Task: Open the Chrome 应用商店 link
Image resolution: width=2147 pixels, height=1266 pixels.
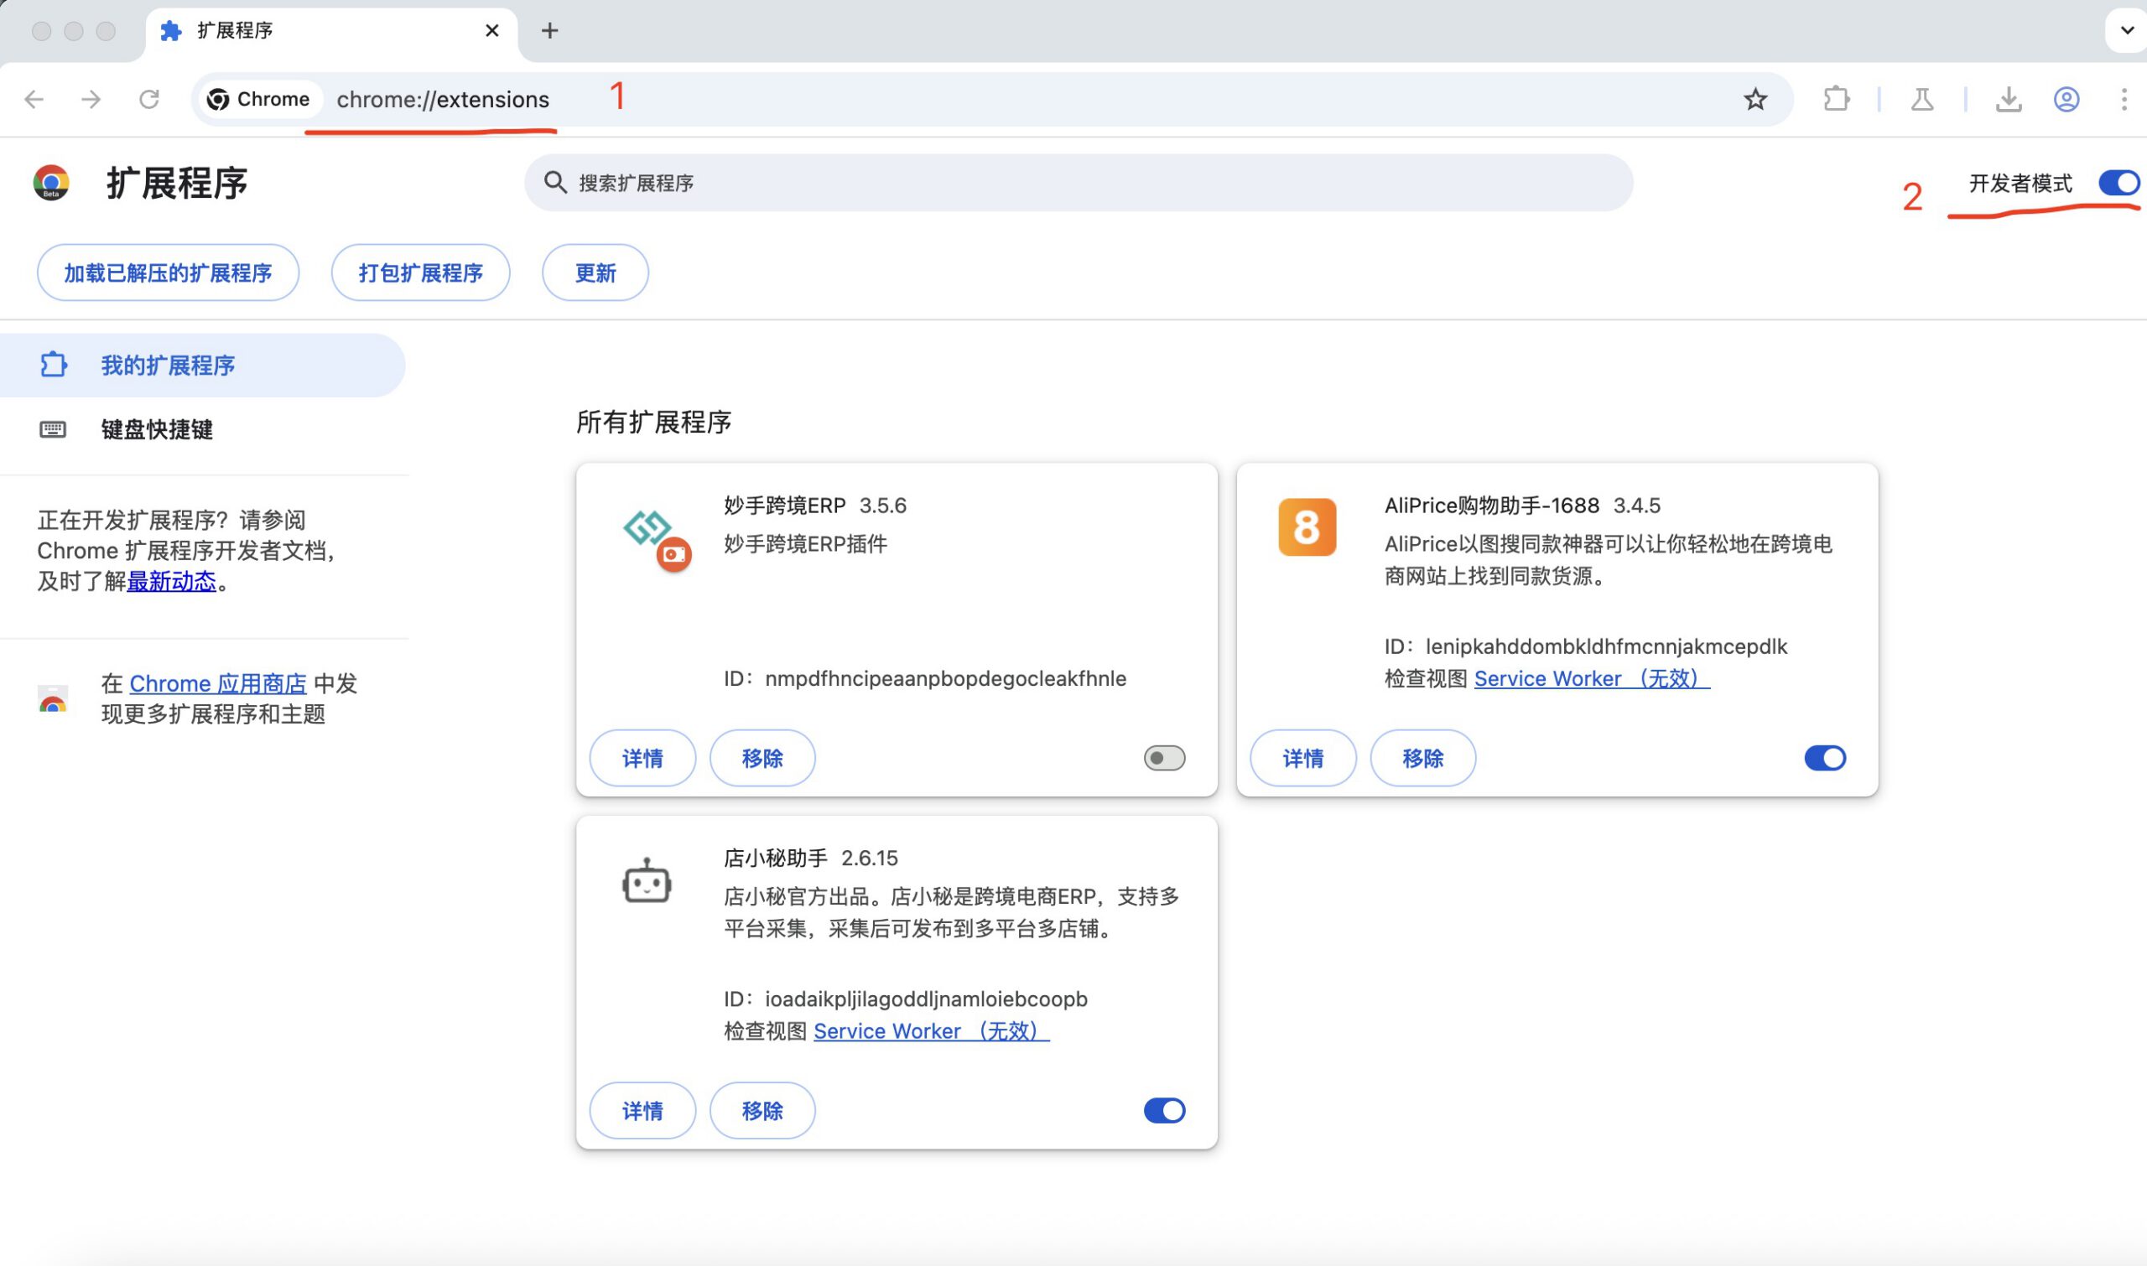Action: (217, 683)
